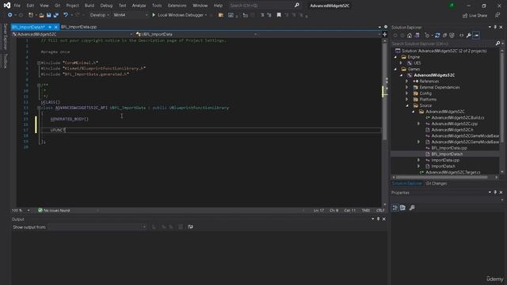Open the Win64 platform dropdown
The image size is (507, 285).
[x=130, y=15]
